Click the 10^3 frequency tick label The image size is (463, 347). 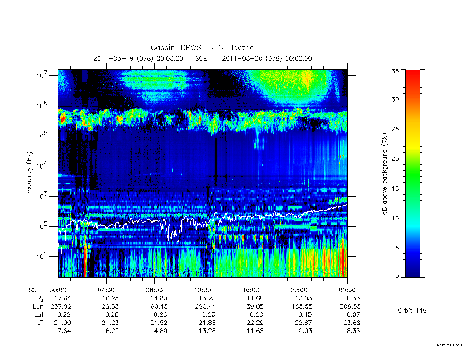pyautogui.click(x=43, y=196)
